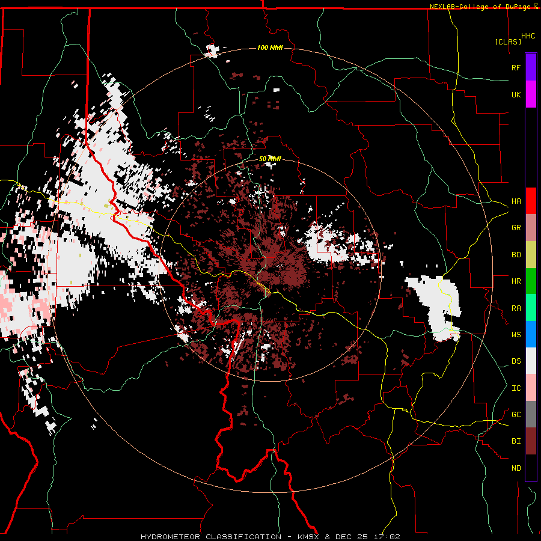Screen dimensions: 541x541
Task: Click the HA red legend swatch
Action: point(531,201)
